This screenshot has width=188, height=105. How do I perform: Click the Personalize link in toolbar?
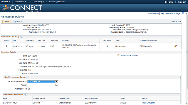pos(176,21)
